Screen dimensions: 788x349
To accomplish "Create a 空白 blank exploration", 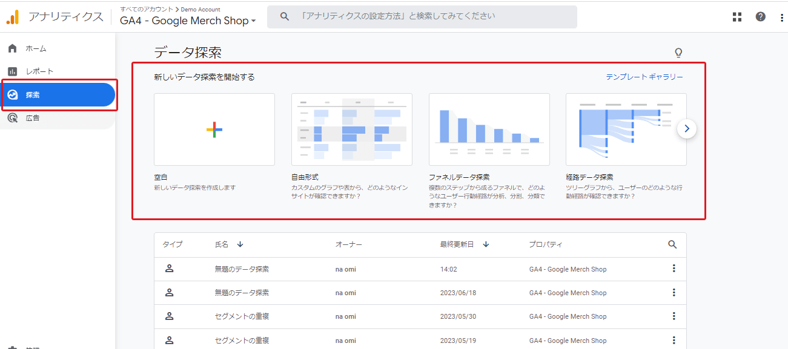I will click(214, 129).
